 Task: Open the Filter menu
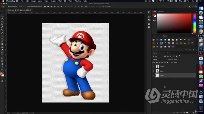tap(60, 1)
